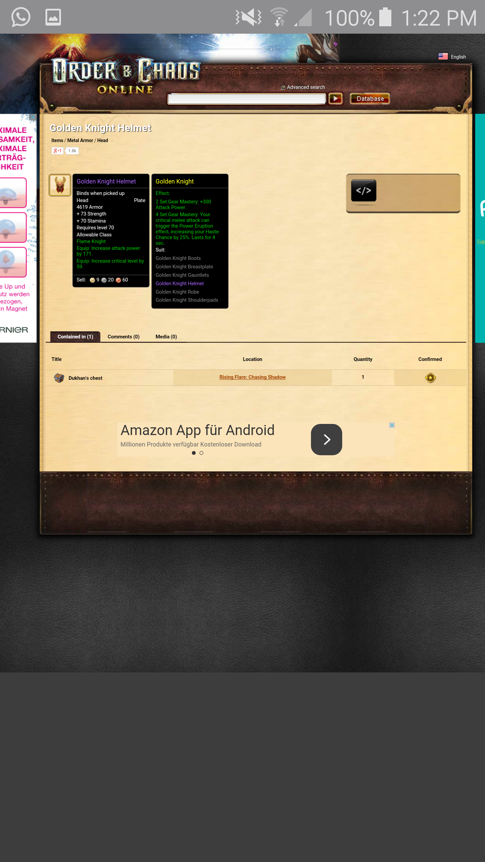Open Rising Flare: Chasing Shadow link
This screenshot has height=862, width=485.
pyautogui.click(x=252, y=377)
